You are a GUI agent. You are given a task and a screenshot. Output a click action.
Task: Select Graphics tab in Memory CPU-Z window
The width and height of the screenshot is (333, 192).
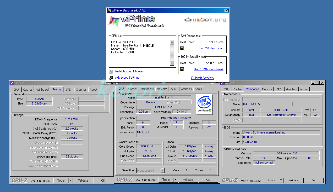pos(81,90)
